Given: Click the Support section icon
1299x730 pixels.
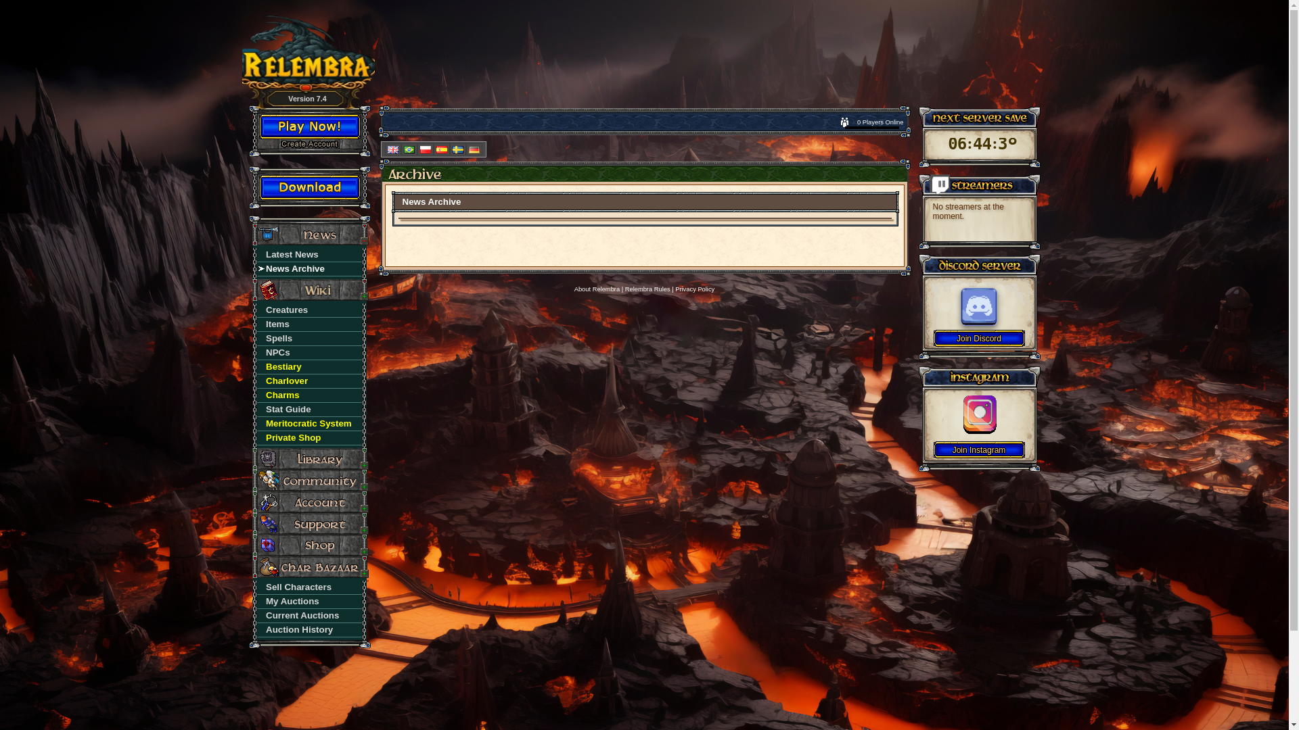Looking at the screenshot, I should click(x=269, y=524).
